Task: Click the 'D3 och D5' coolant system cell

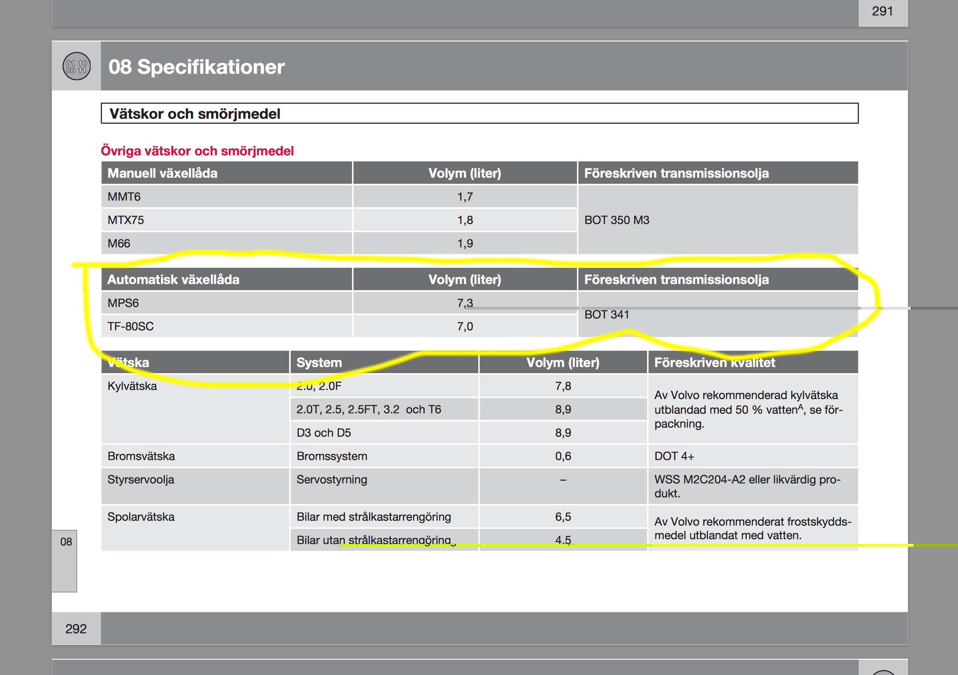Action: [x=324, y=433]
